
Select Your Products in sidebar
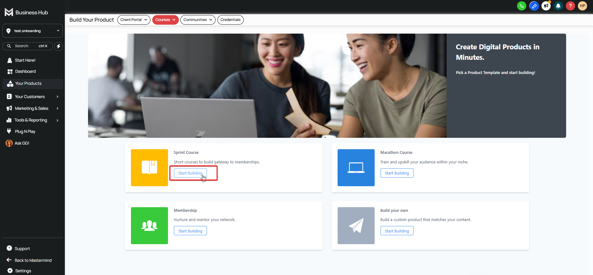[33, 84]
